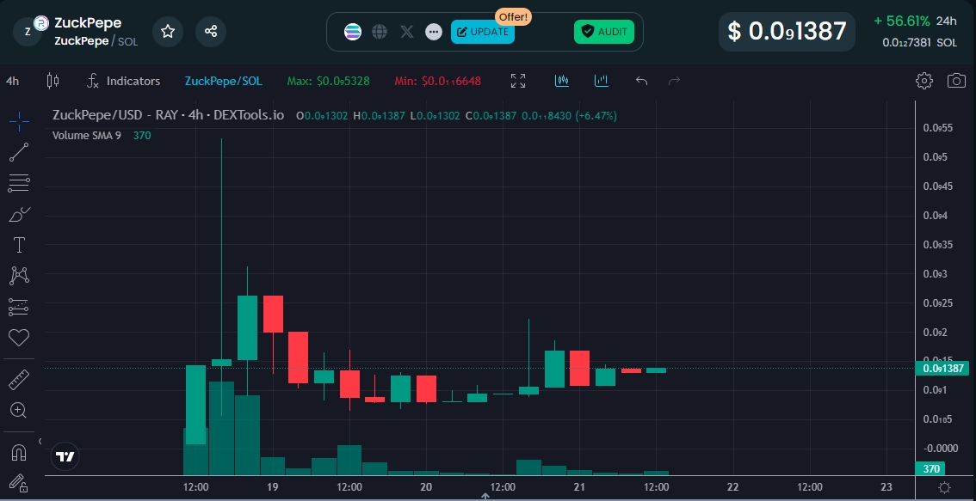Redo the chart action
Screen dimensions: 976x501
(674, 81)
